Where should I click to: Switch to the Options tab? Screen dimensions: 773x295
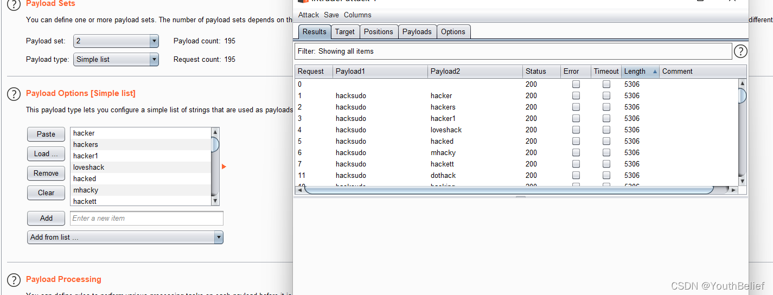(x=453, y=32)
